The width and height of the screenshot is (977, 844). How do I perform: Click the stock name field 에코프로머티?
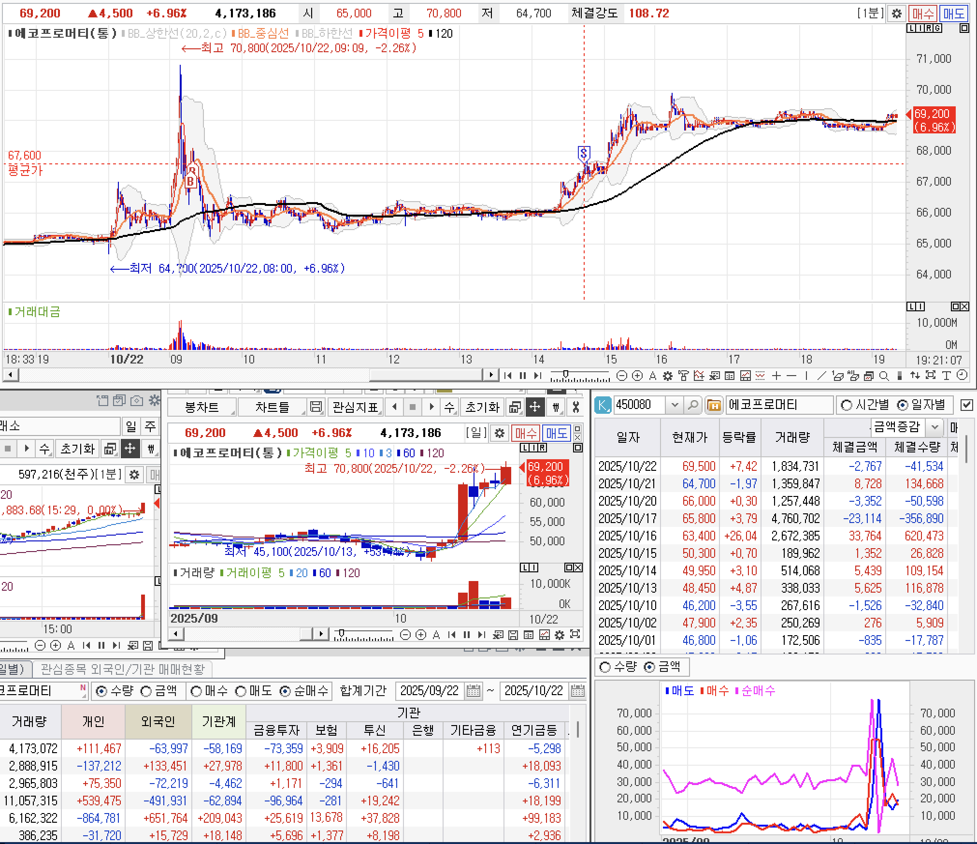[779, 405]
